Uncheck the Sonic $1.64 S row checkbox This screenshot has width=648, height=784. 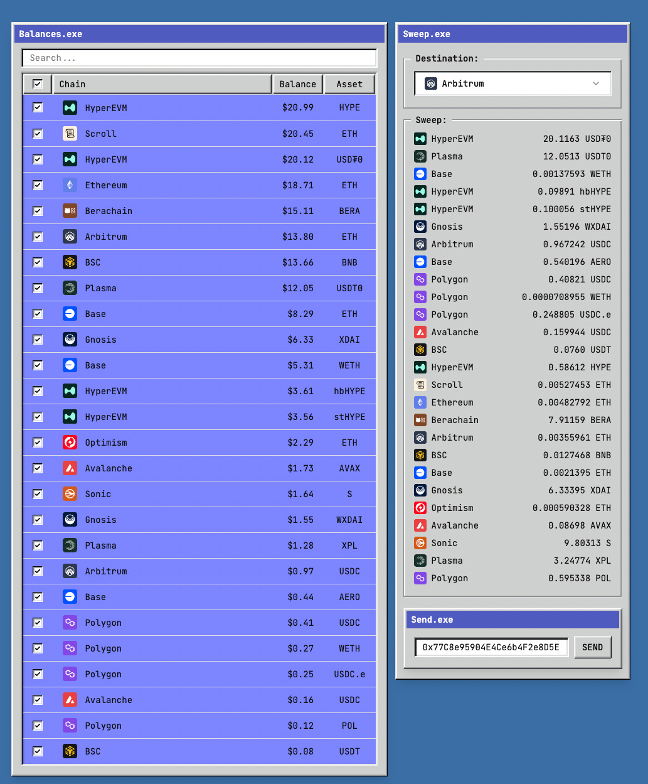[38, 493]
